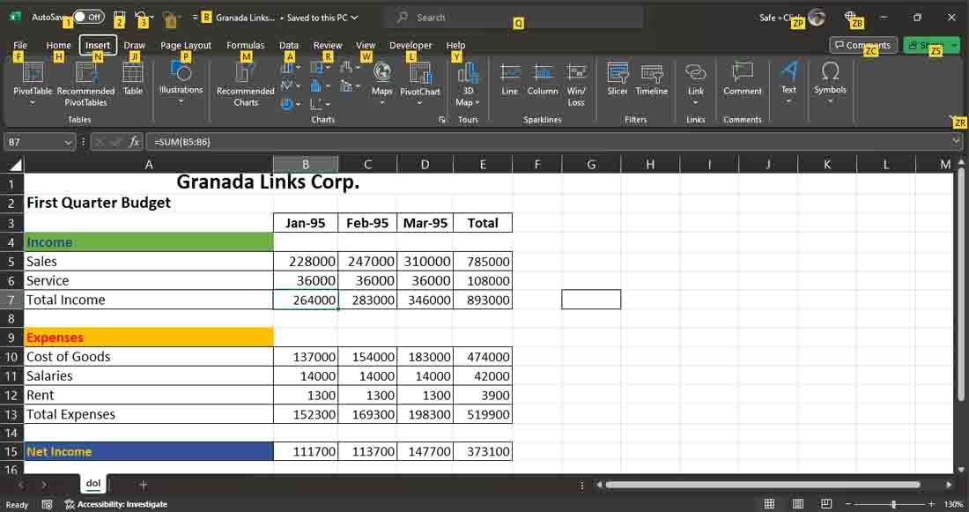
Task: Select the Expenses header cell
Action: pyautogui.click(x=149, y=338)
